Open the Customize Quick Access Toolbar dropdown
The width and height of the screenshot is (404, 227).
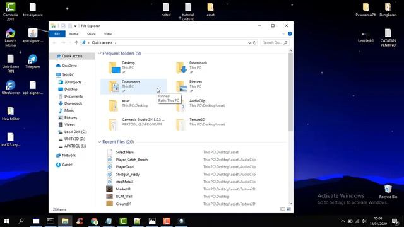(x=75, y=26)
